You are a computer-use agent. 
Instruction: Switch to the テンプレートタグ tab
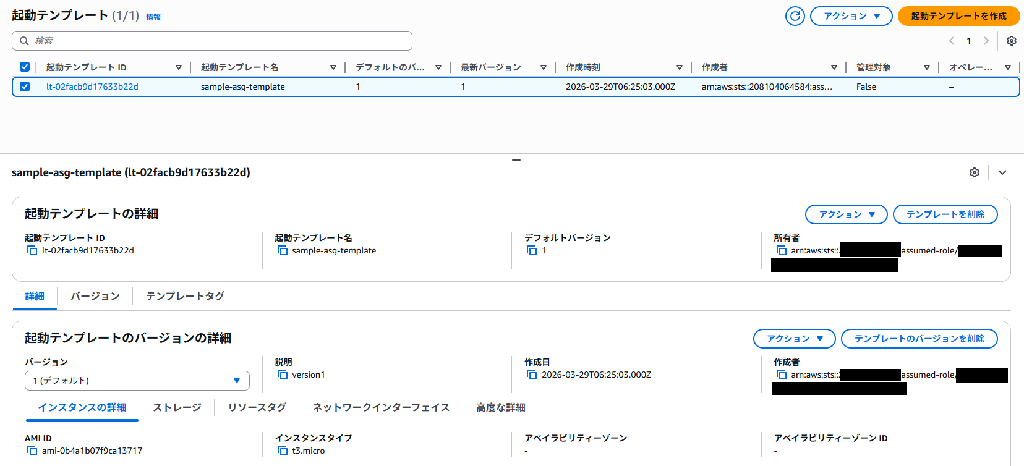pyautogui.click(x=185, y=296)
